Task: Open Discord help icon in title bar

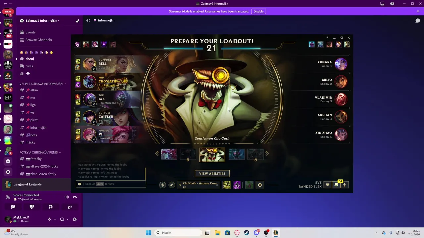Action: pyautogui.click(x=392, y=4)
